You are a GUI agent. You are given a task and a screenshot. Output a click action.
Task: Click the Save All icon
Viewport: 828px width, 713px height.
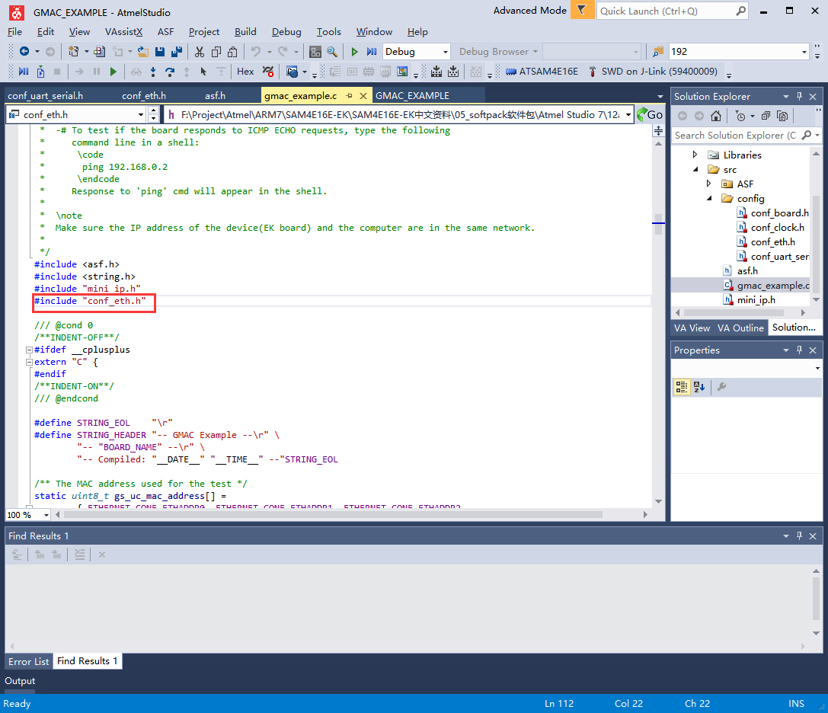(177, 51)
